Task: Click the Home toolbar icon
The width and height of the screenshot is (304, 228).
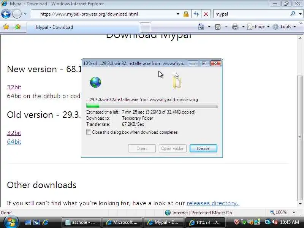Action: tap(201, 27)
